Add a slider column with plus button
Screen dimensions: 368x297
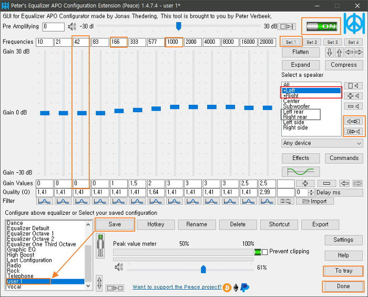(305, 183)
